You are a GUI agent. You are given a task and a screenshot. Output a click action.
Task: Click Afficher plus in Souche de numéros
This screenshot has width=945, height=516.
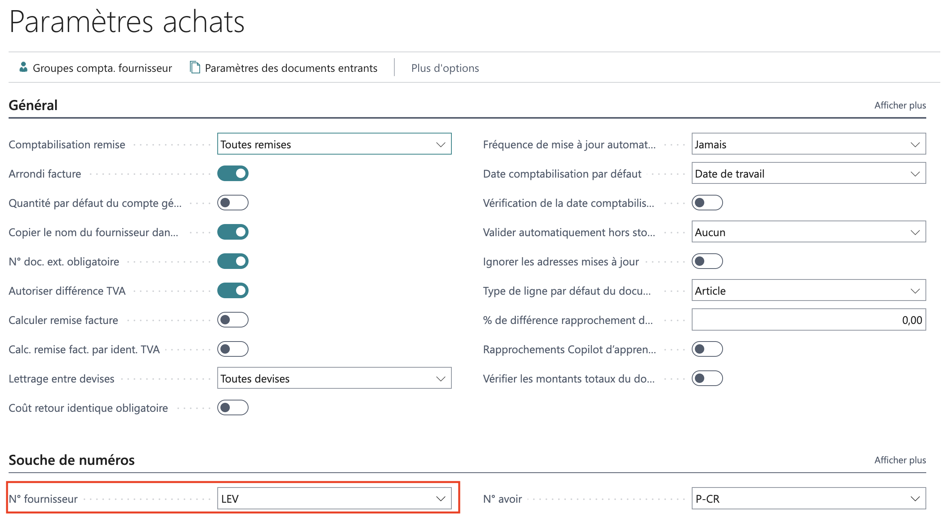[x=900, y=460]
